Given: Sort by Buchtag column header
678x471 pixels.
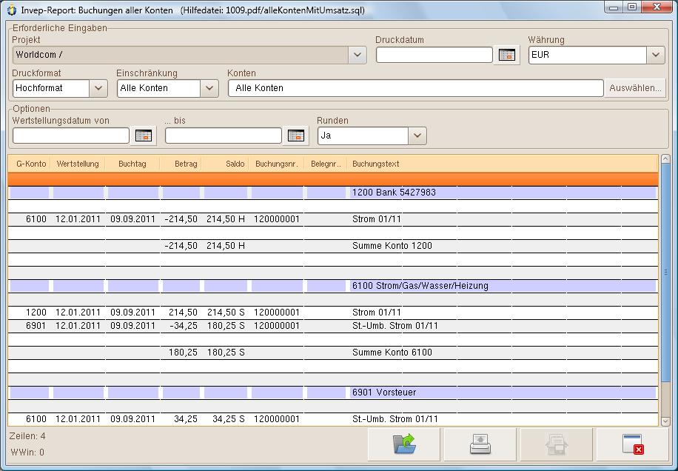Looking at the screenshot, I should [132, 164].
